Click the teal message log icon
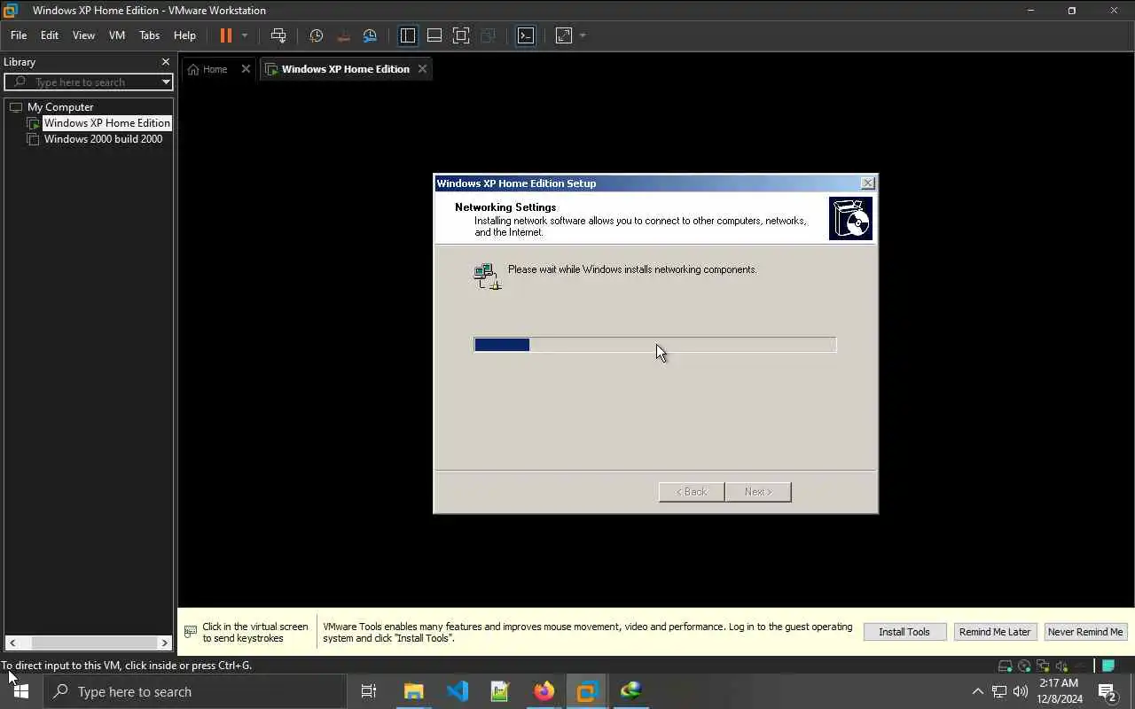Viewport: 1135px width, 709px height. coord(1108,666)
